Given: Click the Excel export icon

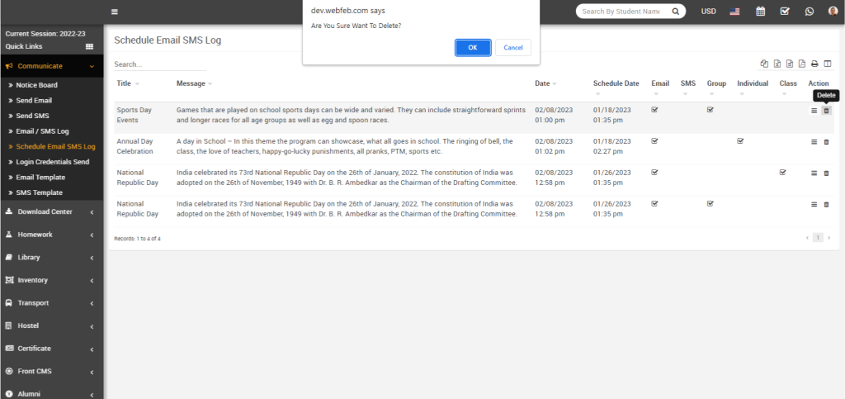Looking at the screenshot, I should [777, 64].
